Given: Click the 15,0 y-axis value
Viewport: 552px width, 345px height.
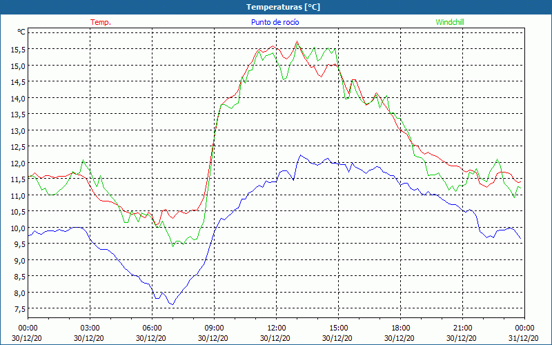Looking at the screenshot, I should click(x=19, y=66).
